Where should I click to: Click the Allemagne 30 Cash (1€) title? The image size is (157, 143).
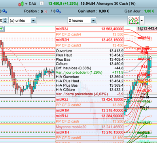point(116,4)
